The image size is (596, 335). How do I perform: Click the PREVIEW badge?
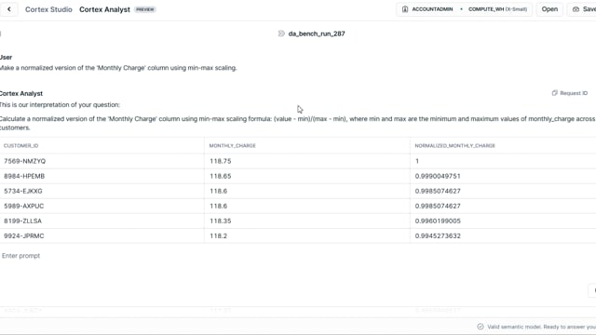[x=145, y=9]
